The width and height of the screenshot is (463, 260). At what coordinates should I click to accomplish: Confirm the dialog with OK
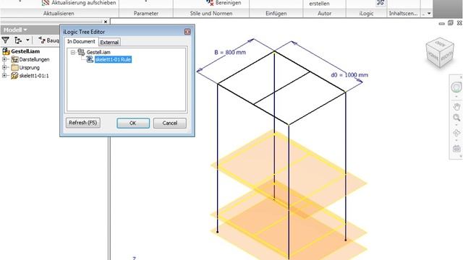(133, 123)
